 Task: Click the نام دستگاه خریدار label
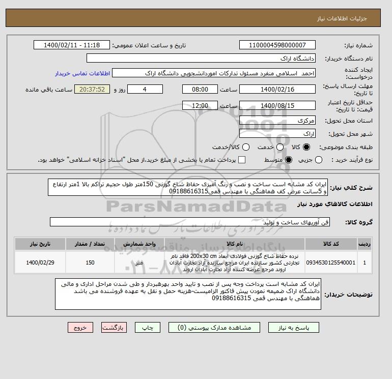pyautogui.click(x=349, y=59)
